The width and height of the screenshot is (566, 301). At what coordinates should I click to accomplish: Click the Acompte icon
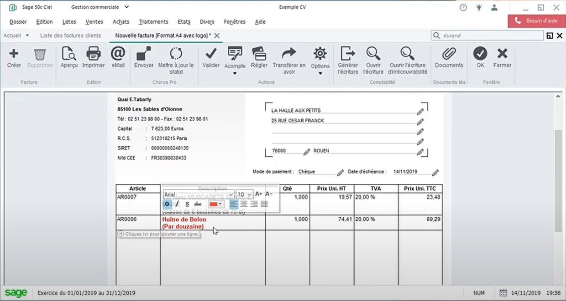235,54
